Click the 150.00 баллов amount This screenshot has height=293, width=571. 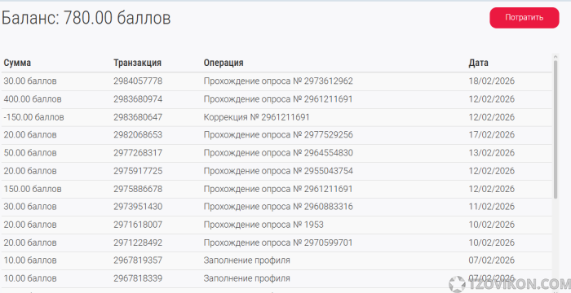(x=33, y=189)
